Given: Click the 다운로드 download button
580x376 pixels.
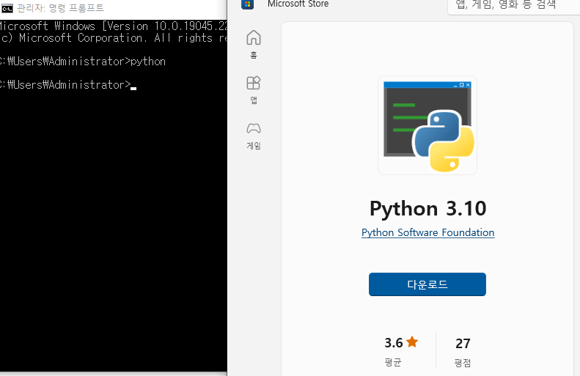Looking at the screenshot, I should pos(427,284).
